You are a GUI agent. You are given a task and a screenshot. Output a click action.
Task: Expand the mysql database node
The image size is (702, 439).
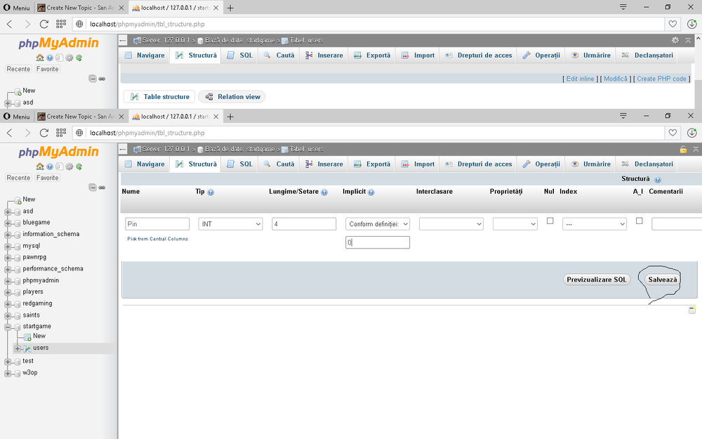coord(8,247)
